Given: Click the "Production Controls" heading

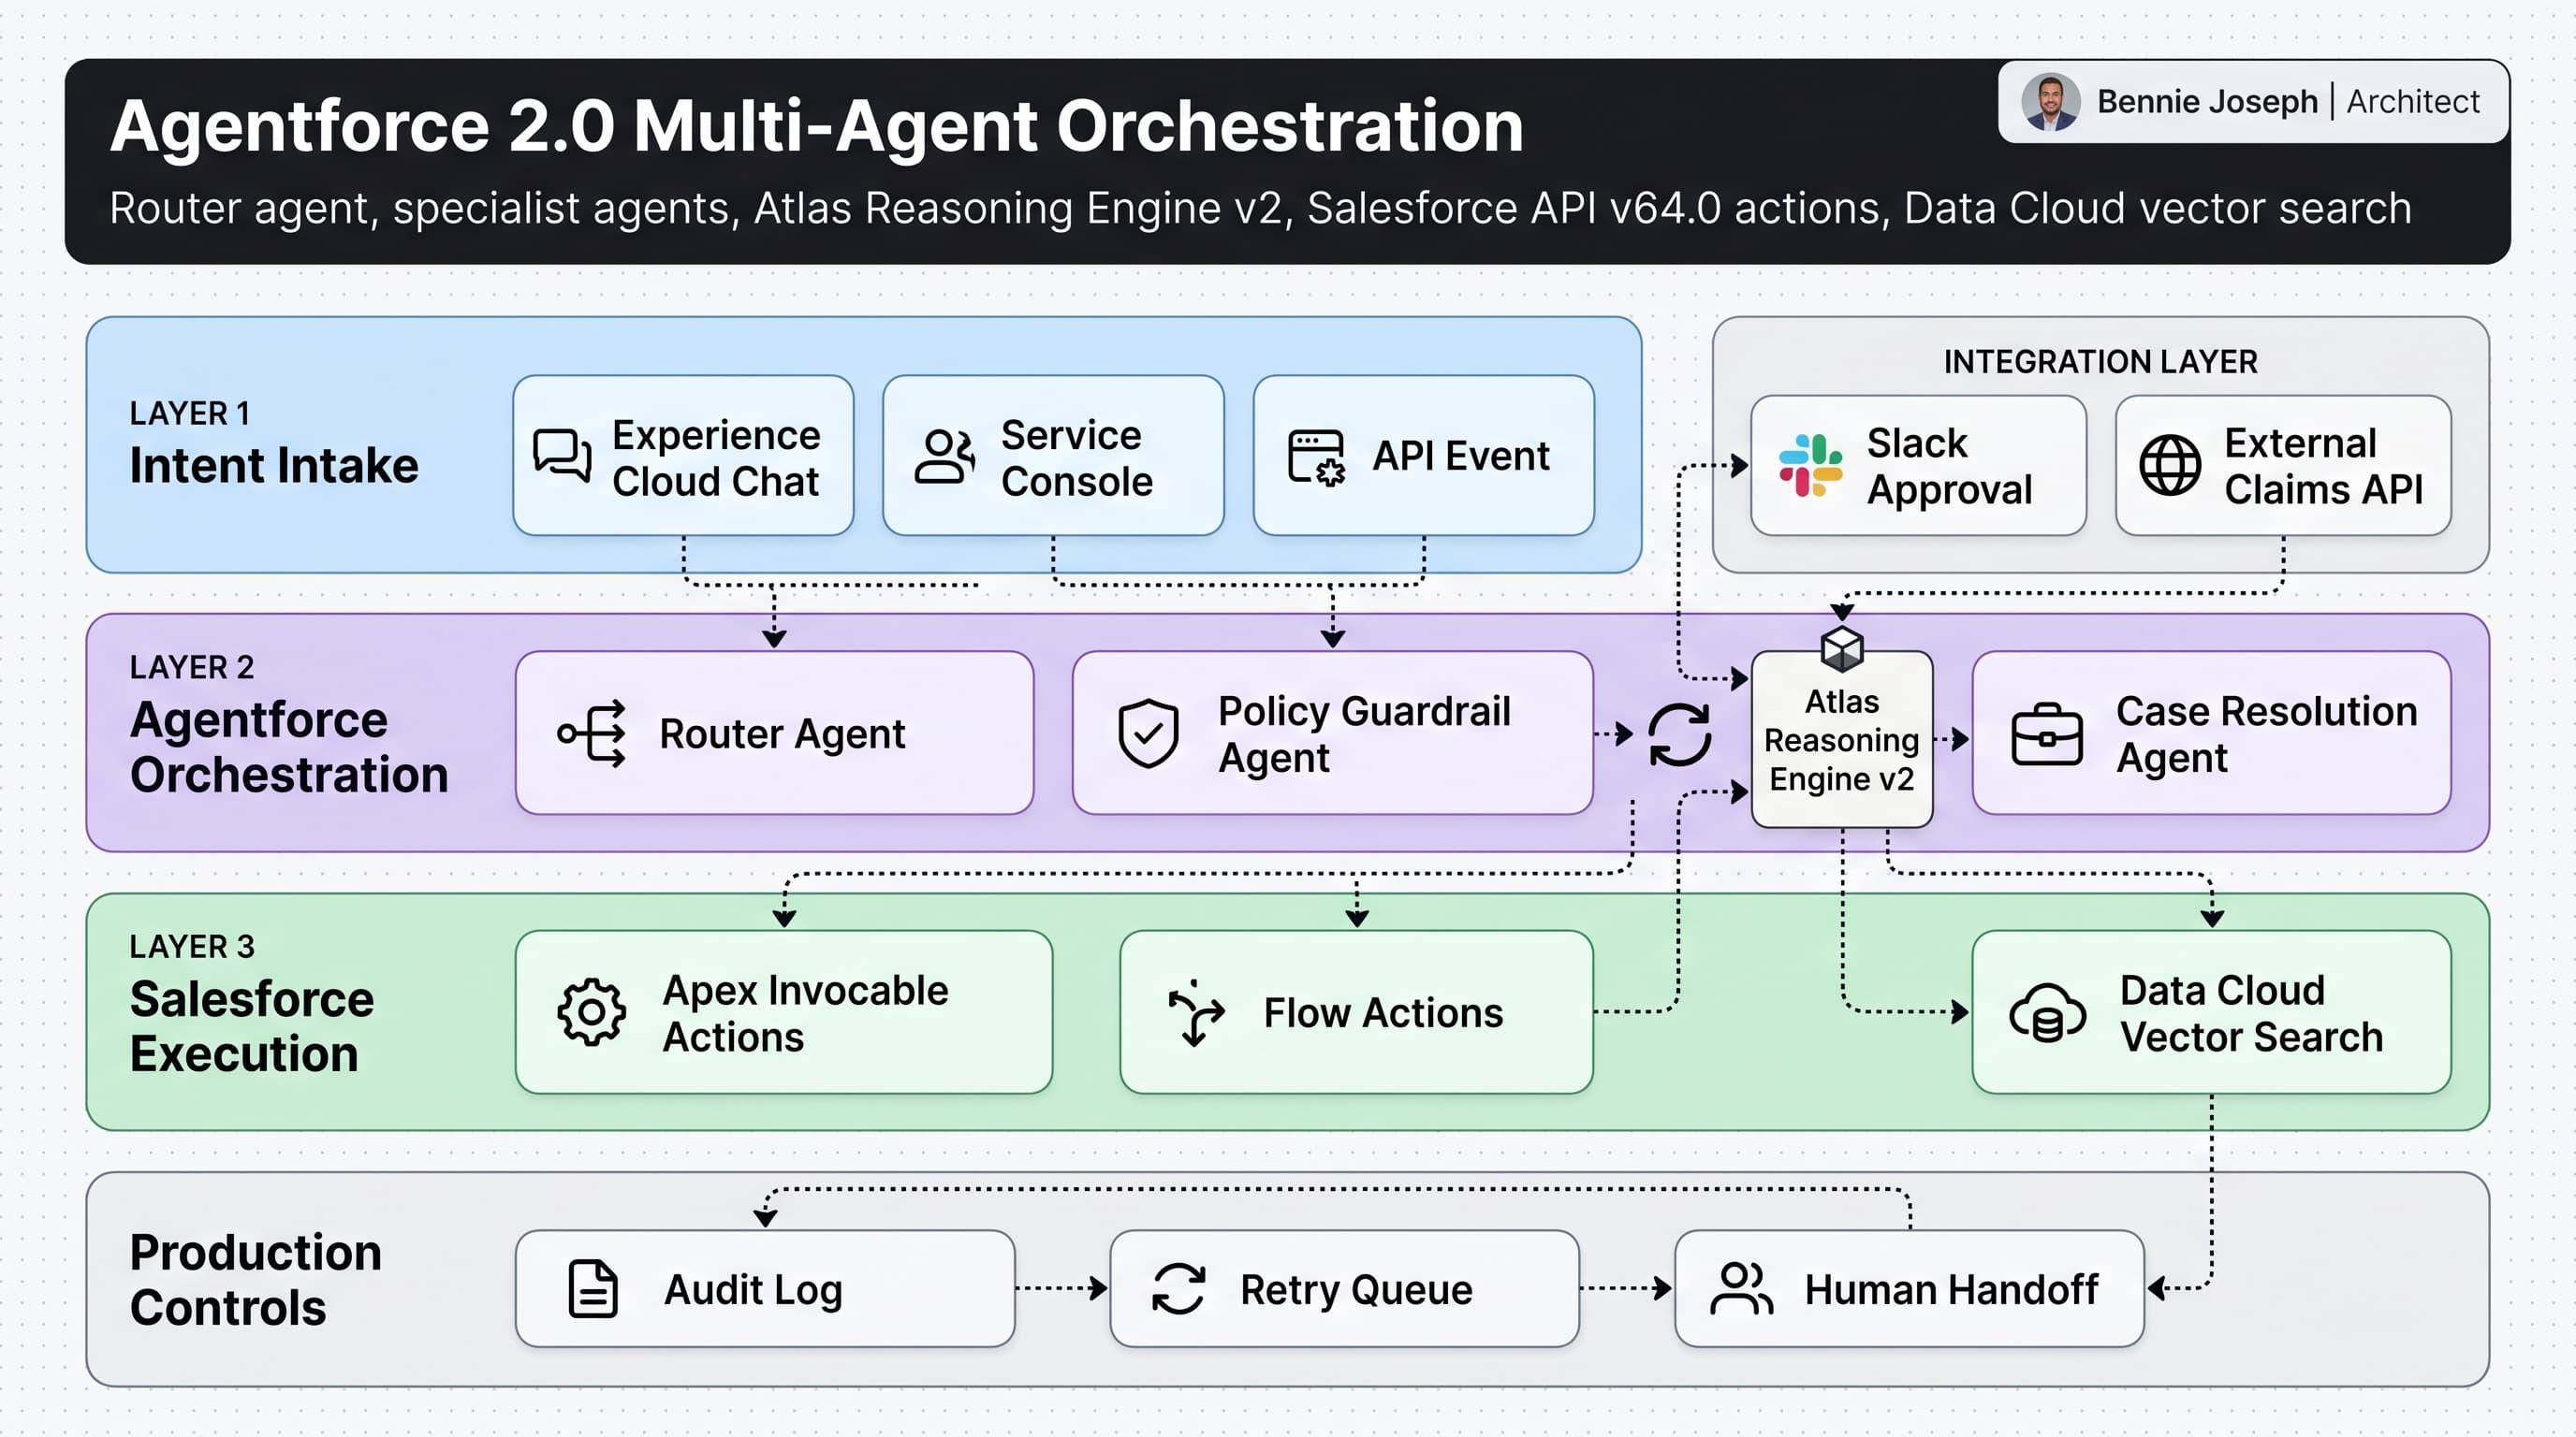Looking at the screenshot, I should 256,1280.
